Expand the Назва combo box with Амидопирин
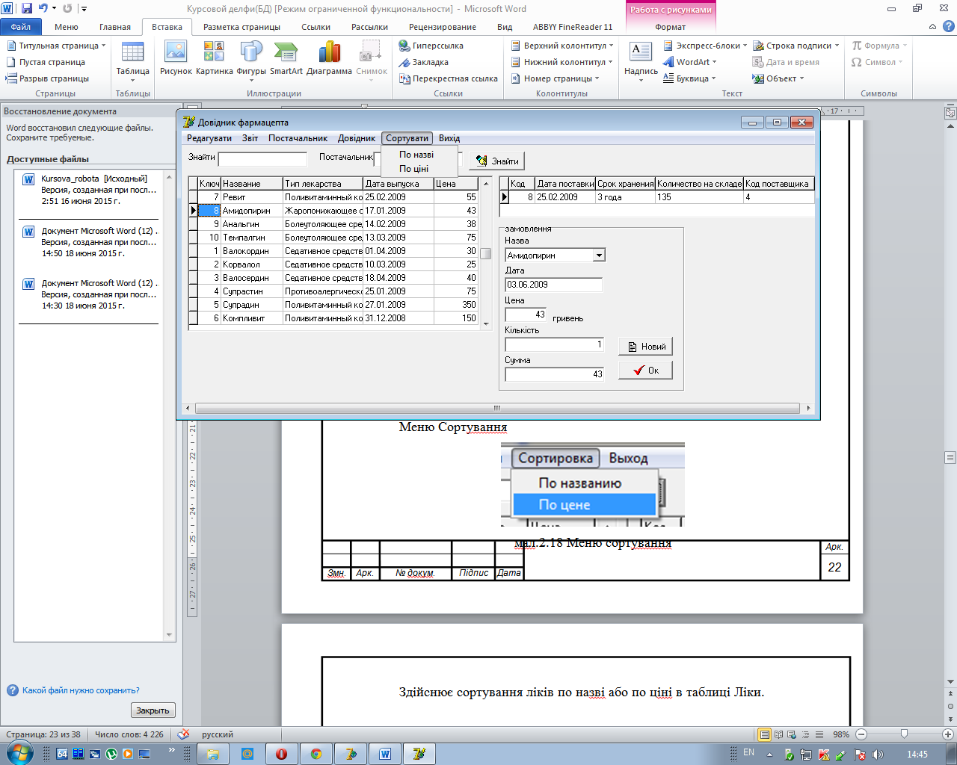Image resolution: width=957 pixels, height=765 pixels. (598, 255)
